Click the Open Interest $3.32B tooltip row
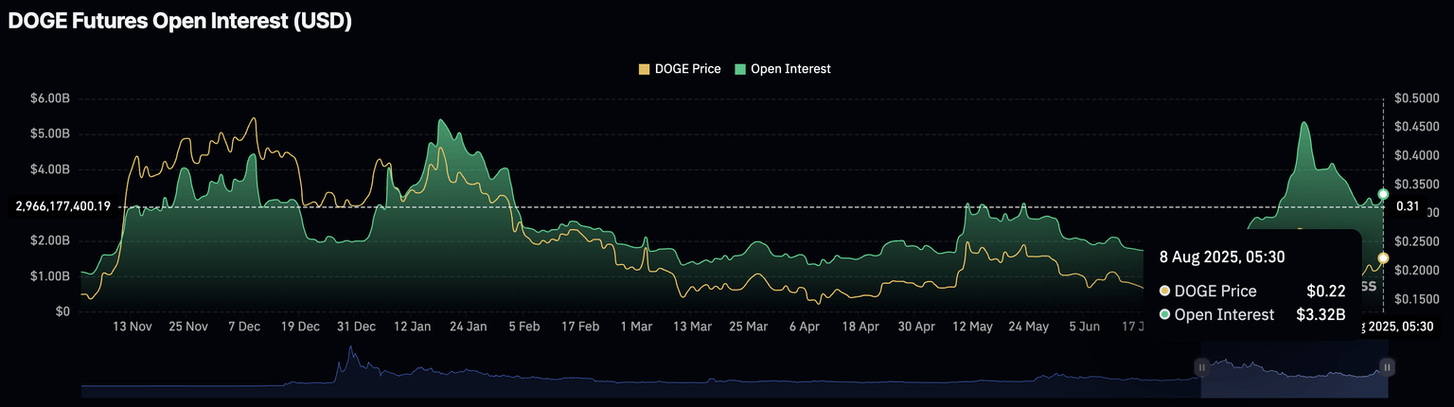 [x=1252, y=315]
